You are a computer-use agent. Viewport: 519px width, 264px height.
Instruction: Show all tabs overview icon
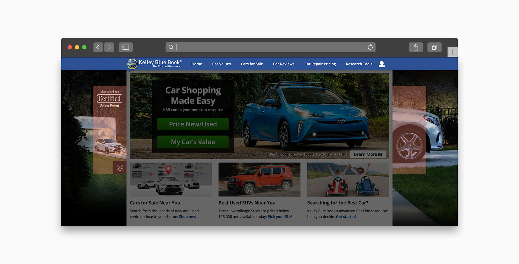434,47
